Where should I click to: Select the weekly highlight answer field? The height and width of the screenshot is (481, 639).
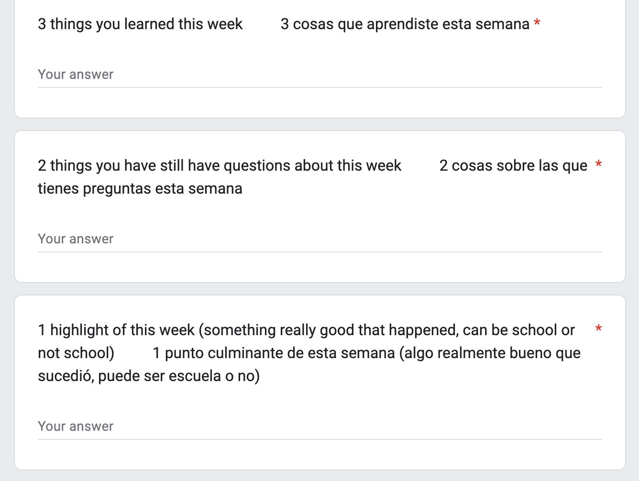point(319,426)
